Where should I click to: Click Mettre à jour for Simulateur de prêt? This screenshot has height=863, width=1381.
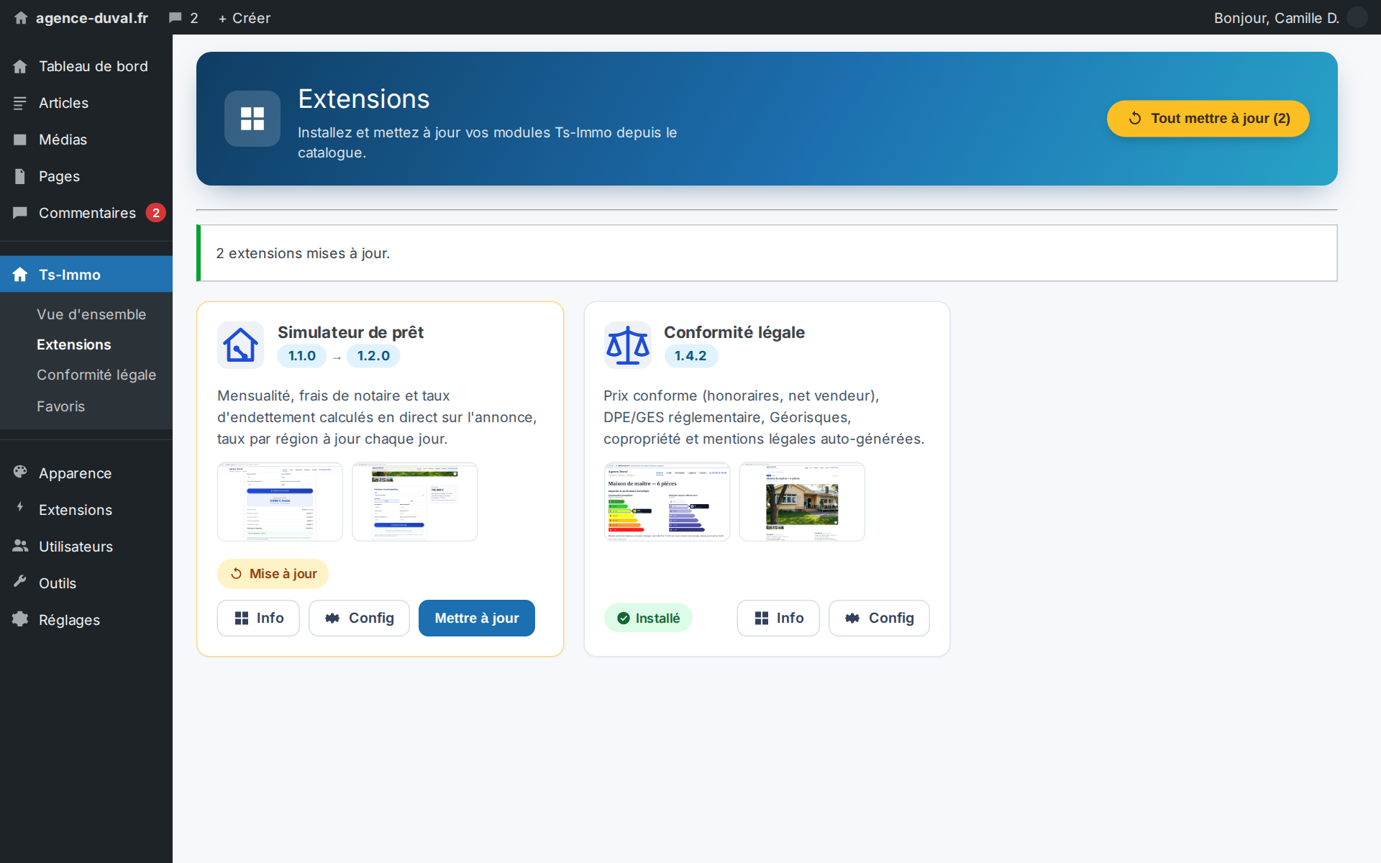coord(477,618)
